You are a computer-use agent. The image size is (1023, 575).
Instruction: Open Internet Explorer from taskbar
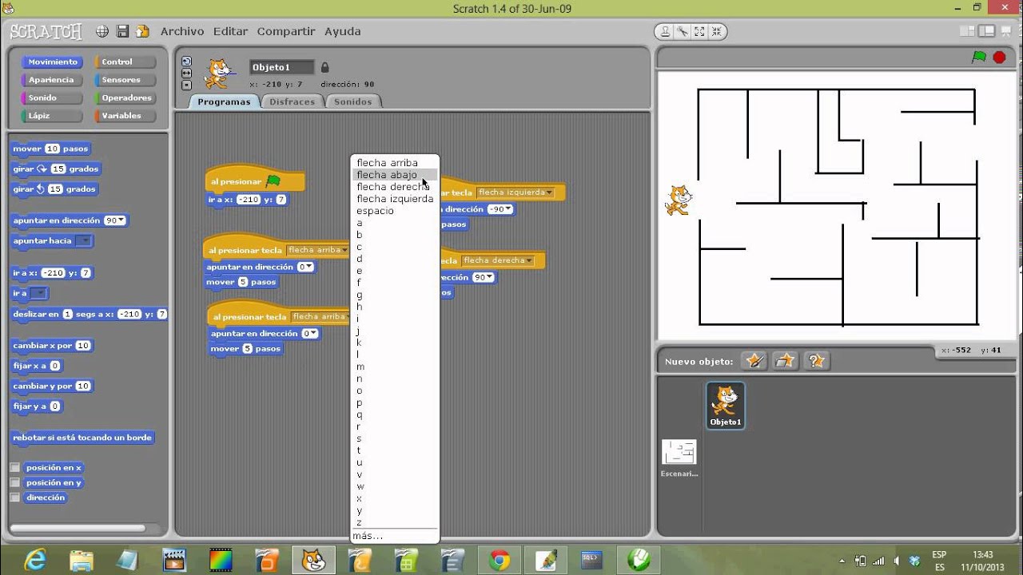pyautogui.click(x=35, y=561)
